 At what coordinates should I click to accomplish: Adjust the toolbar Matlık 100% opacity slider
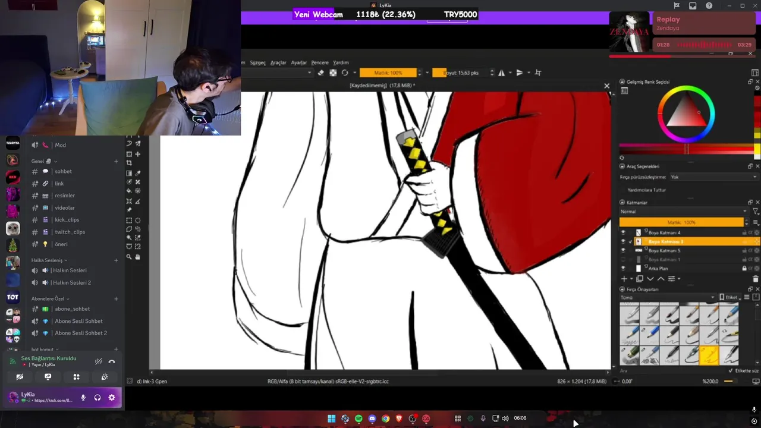(x=388, y=73)
